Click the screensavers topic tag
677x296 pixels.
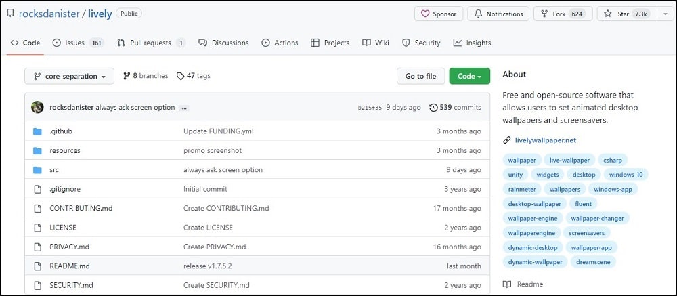tap(587, 233)
